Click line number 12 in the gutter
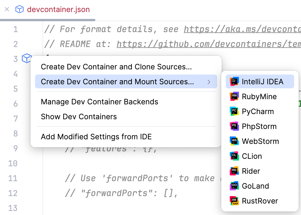The width and height of the screenshot is (301, 215). (13, 193)
